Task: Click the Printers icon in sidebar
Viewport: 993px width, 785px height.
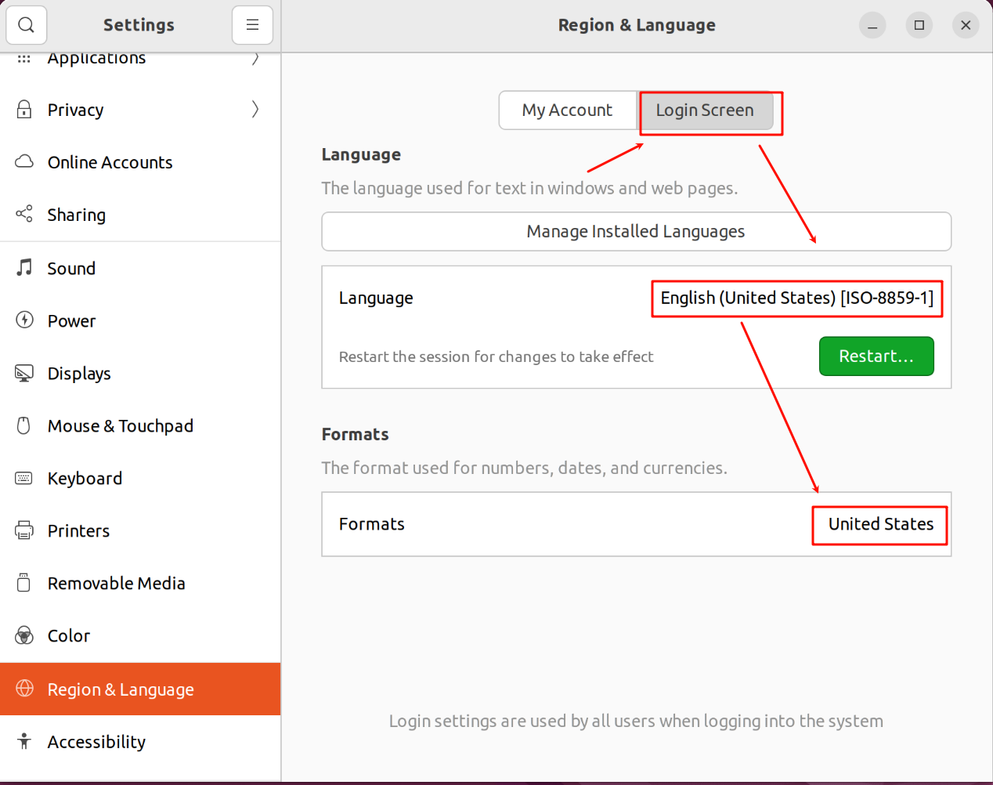Action: [x=24, y=530]
